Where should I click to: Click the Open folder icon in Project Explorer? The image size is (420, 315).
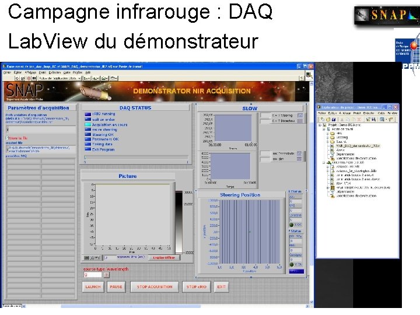click(328, 120)
